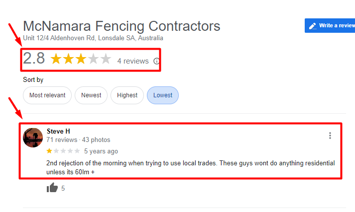Click 71 reviews · 43 photos text
The height and width of the screenshot is (212, 355).
coord(78,140)
